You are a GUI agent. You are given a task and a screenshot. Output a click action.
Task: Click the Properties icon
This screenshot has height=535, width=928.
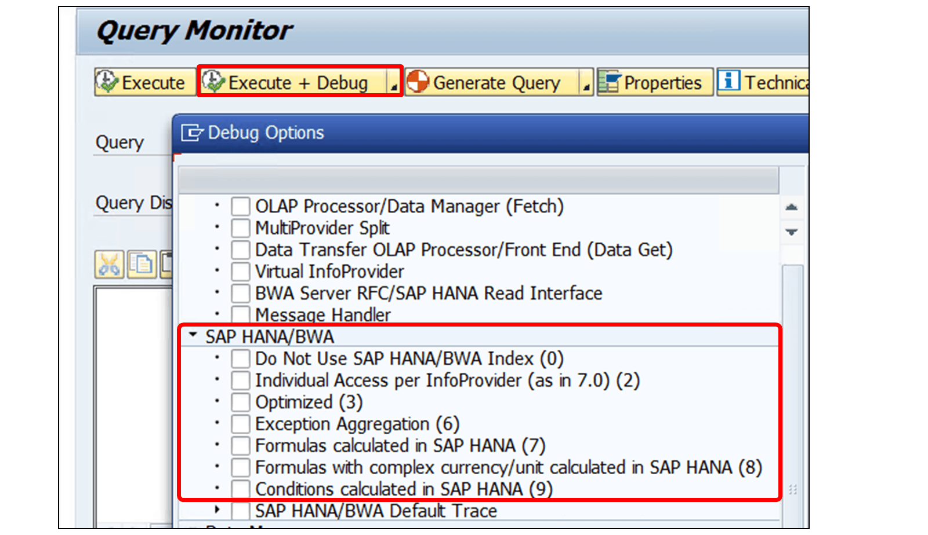(610, 82)
